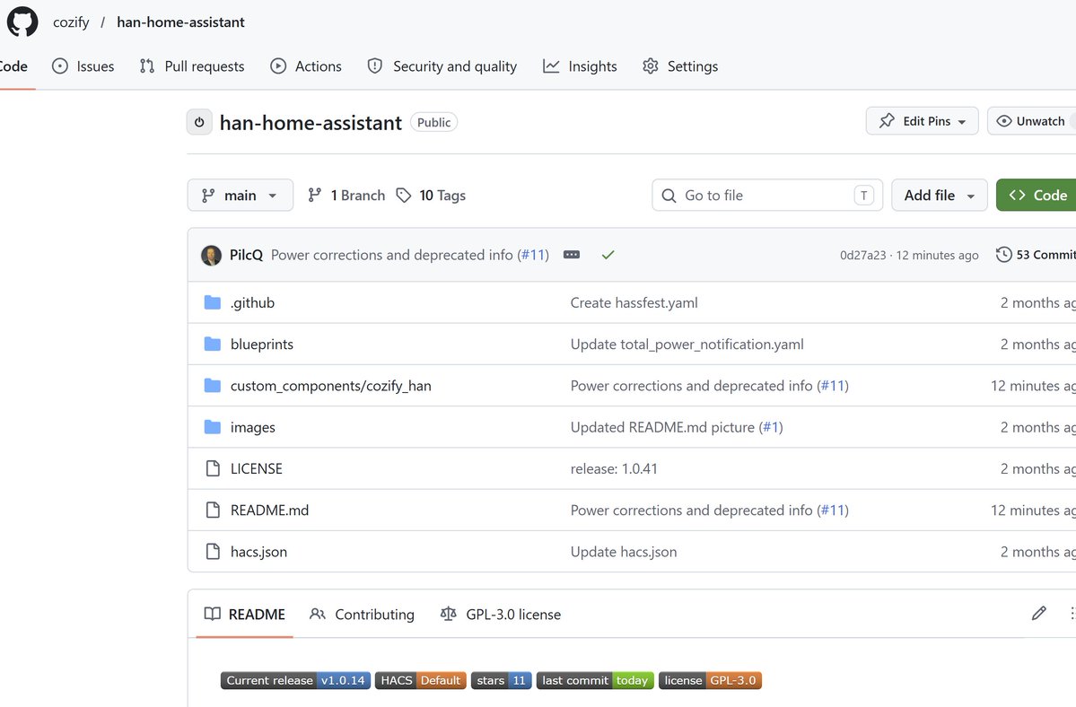
Task: Click the README.md file icon
Action: 213,511
